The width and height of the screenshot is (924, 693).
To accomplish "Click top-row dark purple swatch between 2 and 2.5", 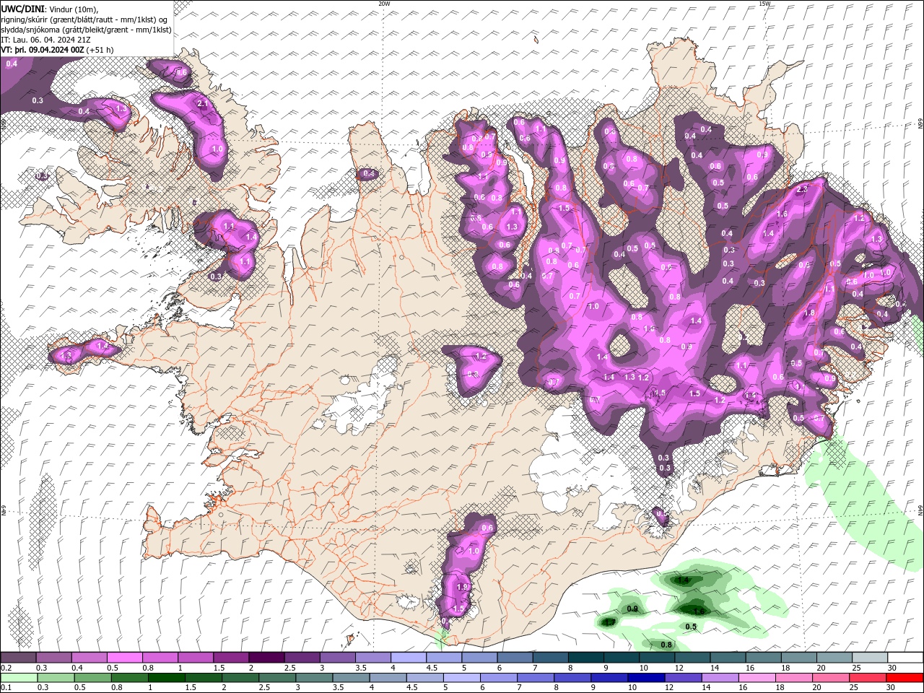I will pyautogui.click(x=266, y=658).
